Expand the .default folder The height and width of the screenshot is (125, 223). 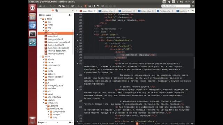tap(46, 106)
